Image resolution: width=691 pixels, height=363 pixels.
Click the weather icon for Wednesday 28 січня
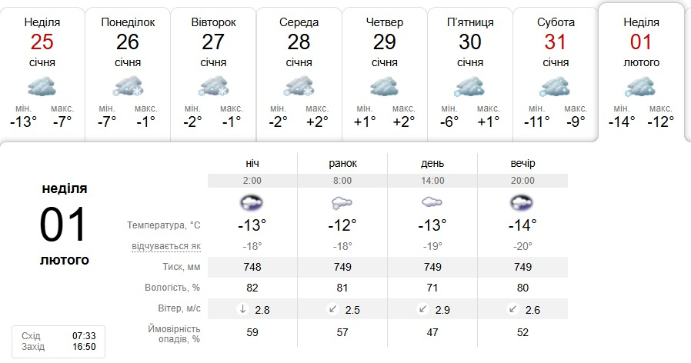[299, 86]
